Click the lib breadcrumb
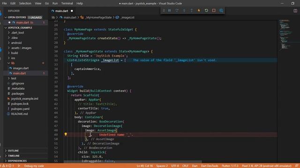This screenshot has height=168, width=300. click(x=53, y=17)
